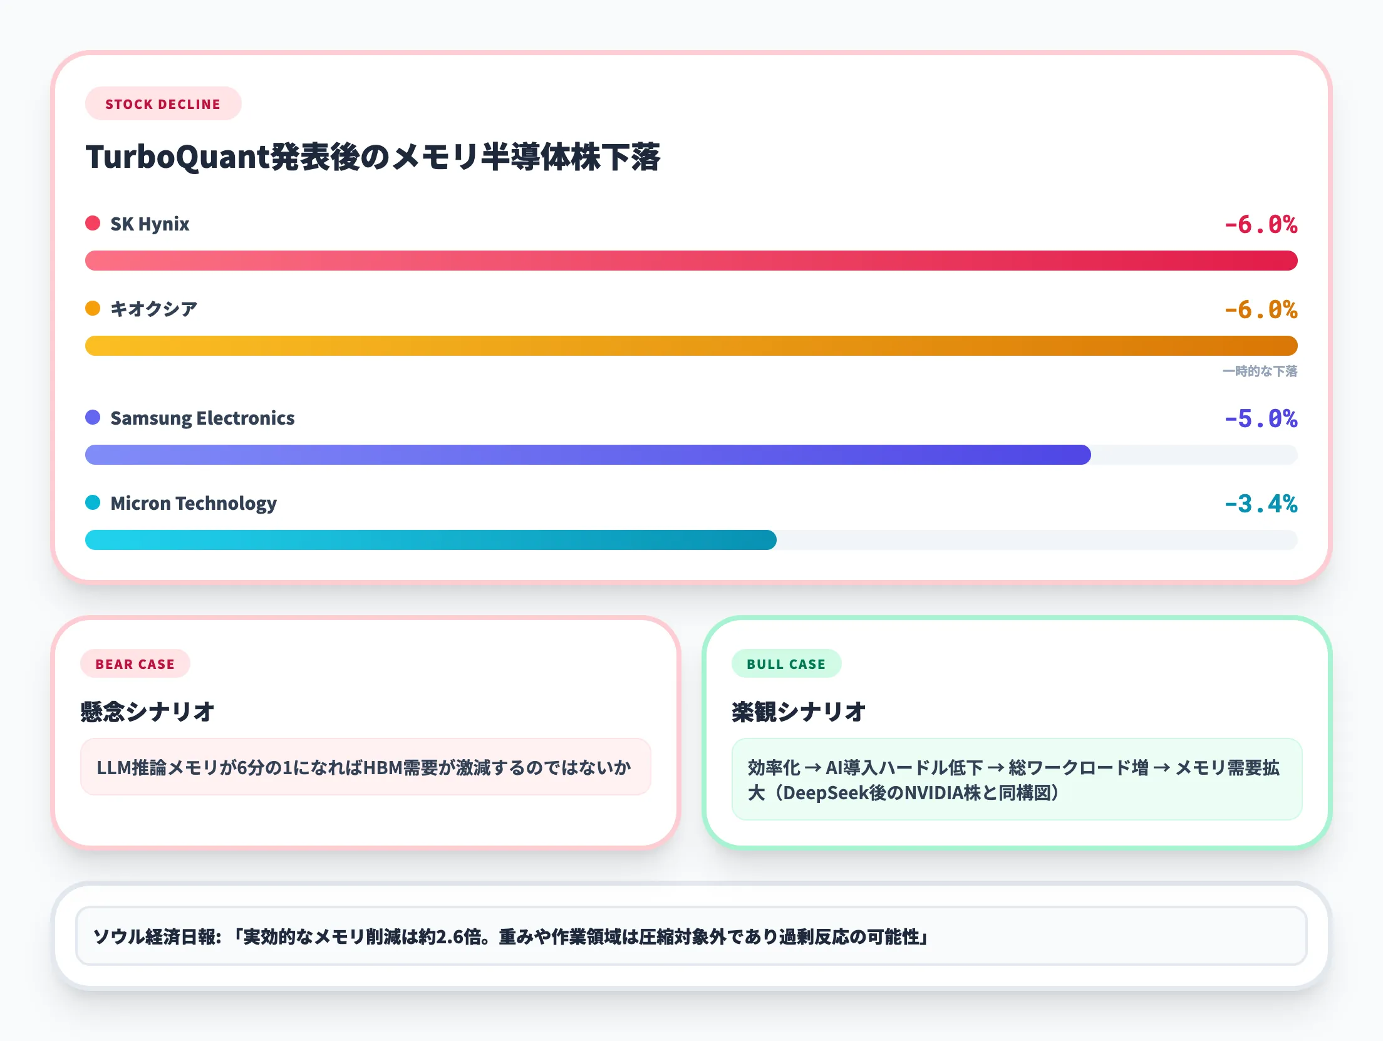This screenshot has height=1041, width=1383.
Task: Toggle the SK Hynix decline bar
Action: click(689, 261)
